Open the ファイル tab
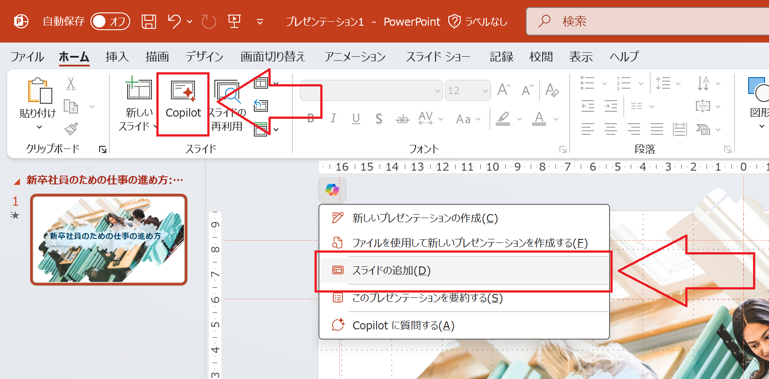769x379 pixels. click(27, 57)
